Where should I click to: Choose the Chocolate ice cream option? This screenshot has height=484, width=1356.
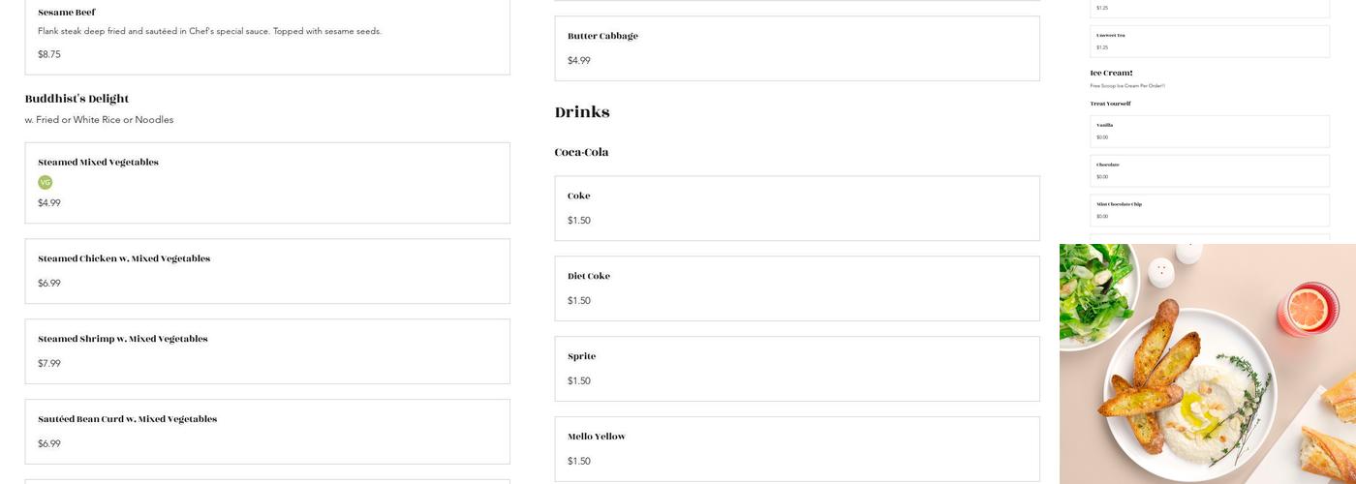pyautogui.click(x=1209, y=170)
